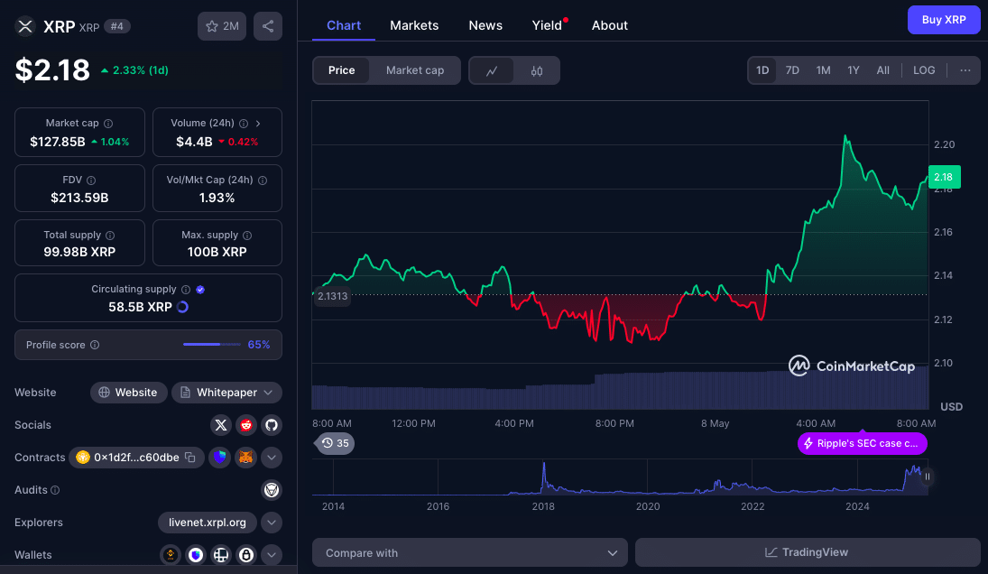Open the second wallet icon in Wallets
This screenshot has height=574, width=988.
(196, 555)
